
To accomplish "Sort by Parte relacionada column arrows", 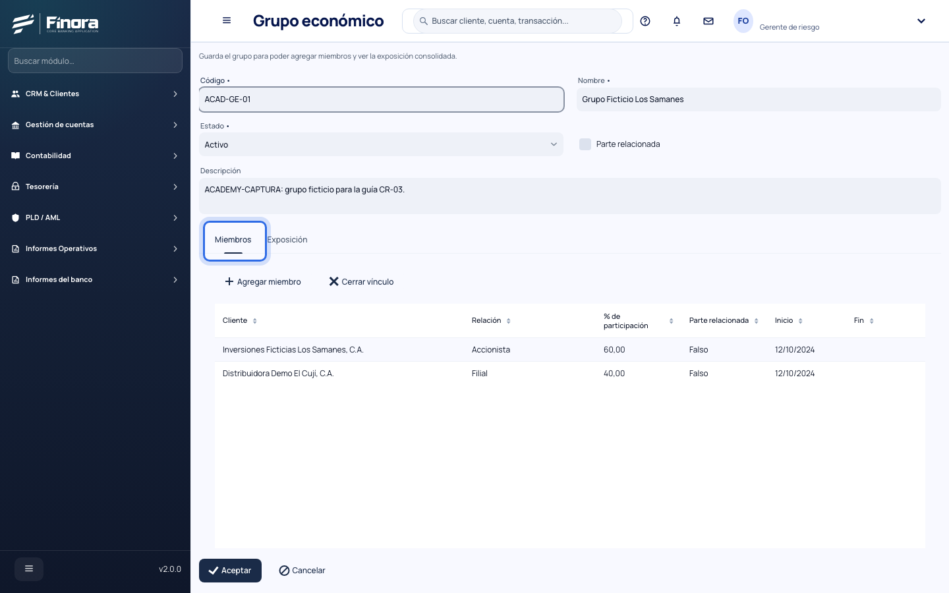I will point(757,321).
